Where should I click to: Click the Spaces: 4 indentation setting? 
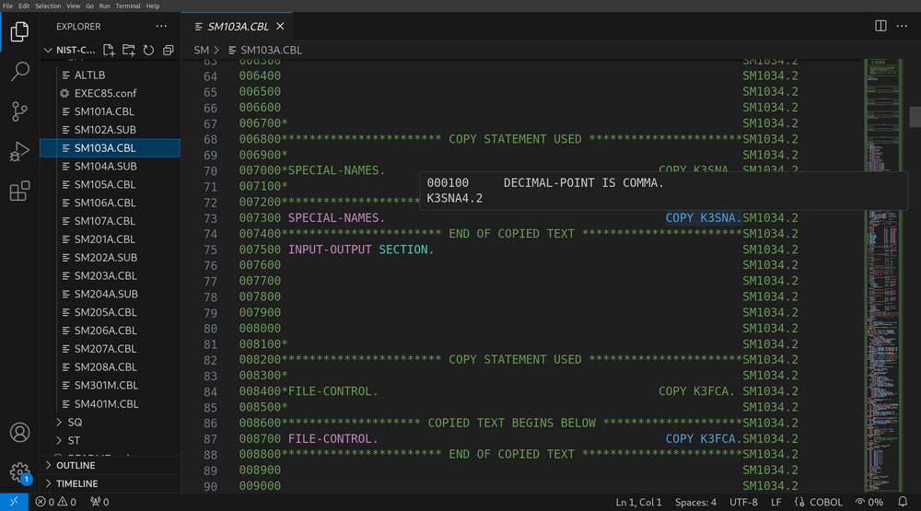pyautogui.click(x=694, y=502)
